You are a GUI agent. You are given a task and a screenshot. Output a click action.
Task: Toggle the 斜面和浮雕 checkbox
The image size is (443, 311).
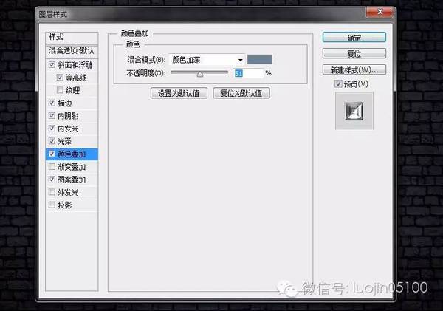coord(52,65)
